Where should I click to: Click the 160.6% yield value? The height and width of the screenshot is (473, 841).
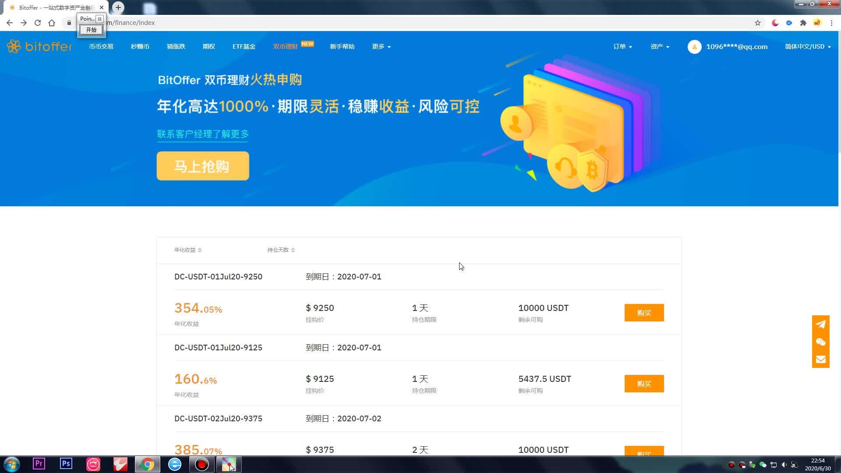[195, 379]
